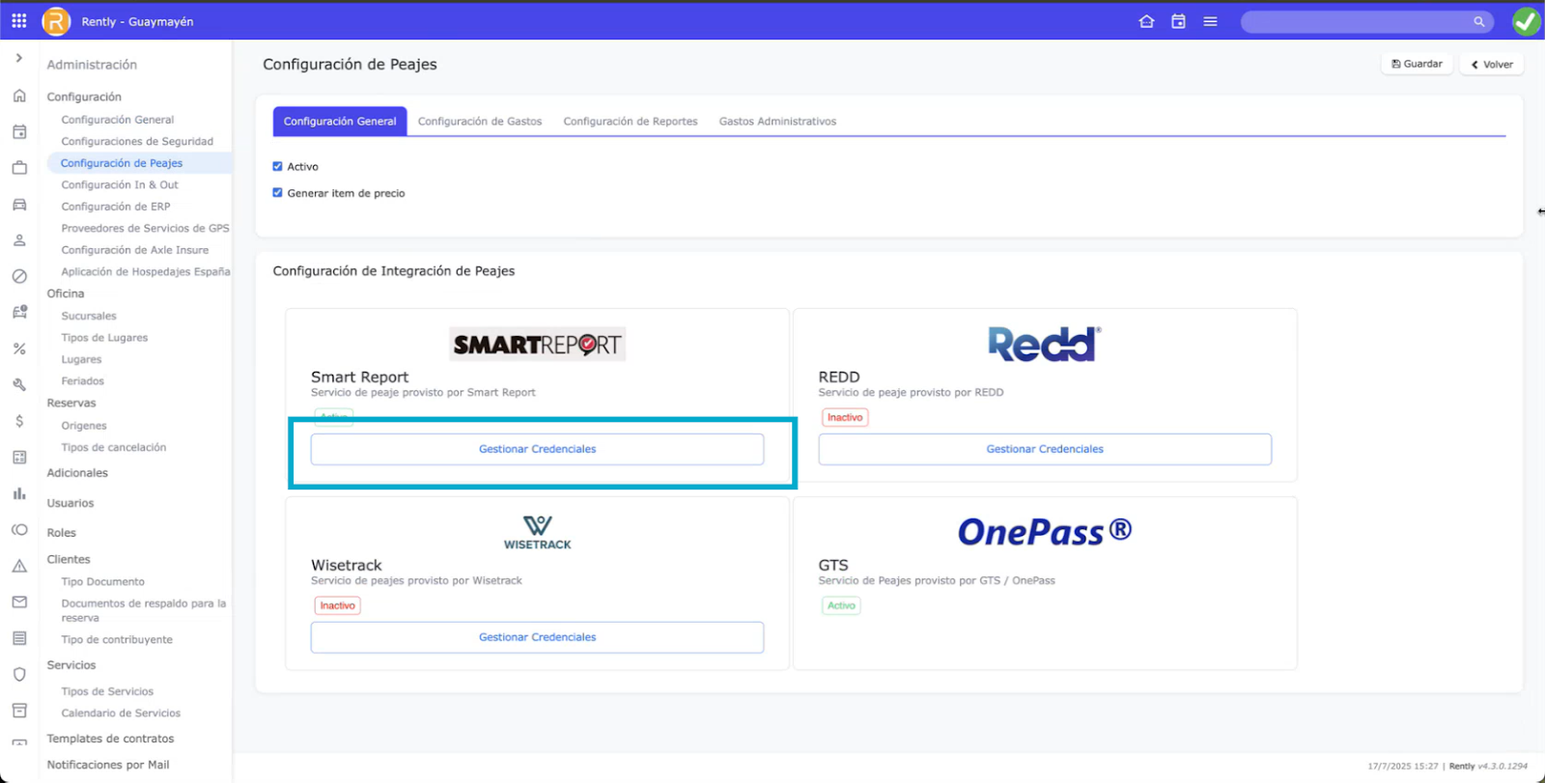Open the calendar icon in top bar
The image size is (1545, 783).
[x=1178, y=21]
